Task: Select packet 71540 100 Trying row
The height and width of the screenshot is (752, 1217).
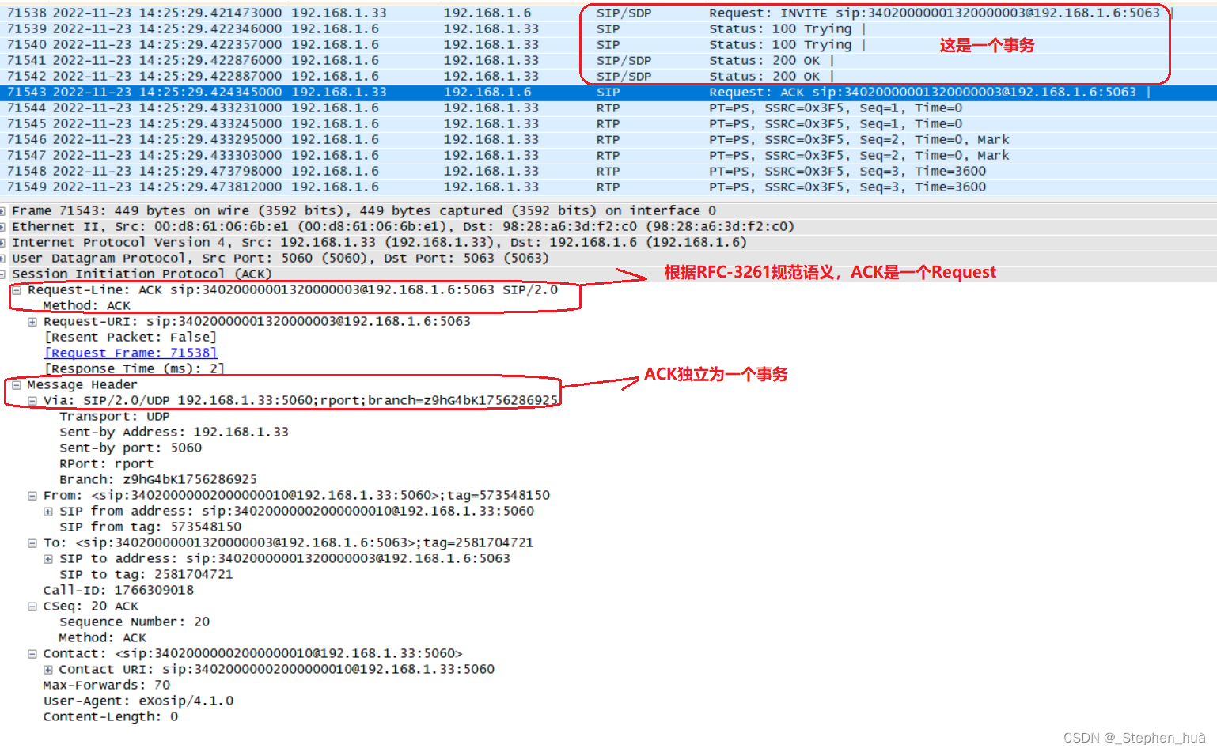Action: click(608, 45)
